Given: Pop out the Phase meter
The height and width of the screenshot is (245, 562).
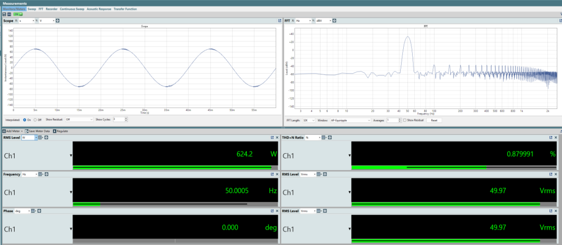Looking at the screenshot, I should [272, 211].
